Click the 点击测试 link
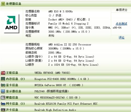Image resolution: width=131 pixels, height=112 pixels. coord(121,24)
